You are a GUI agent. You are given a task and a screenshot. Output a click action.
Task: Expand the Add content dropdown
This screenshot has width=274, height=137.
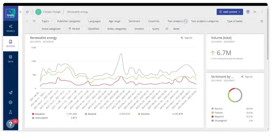[x=230, y=12]
